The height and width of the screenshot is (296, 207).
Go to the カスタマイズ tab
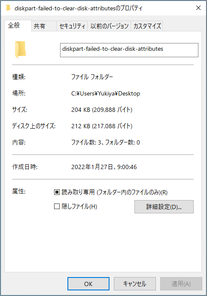[x=147, y=26]
